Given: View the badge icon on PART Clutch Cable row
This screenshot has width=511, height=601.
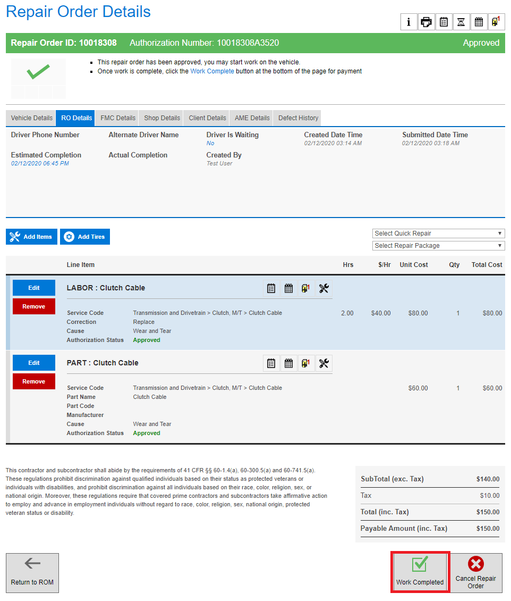Looking at the screenshot, I should tap(306, 363).
